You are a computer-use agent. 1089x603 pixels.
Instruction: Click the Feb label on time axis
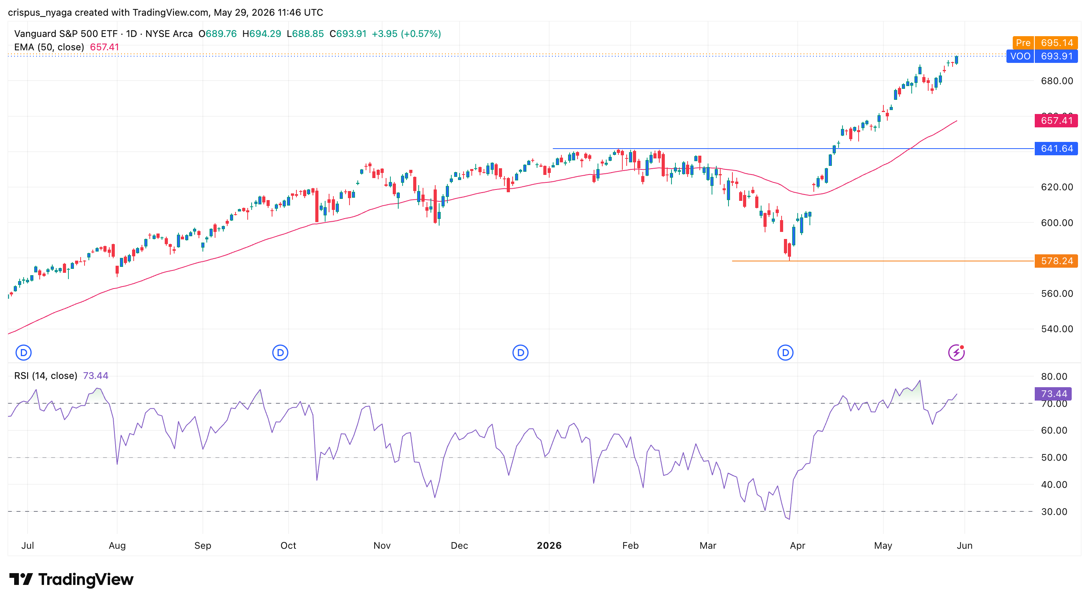(x=630, y=546)
